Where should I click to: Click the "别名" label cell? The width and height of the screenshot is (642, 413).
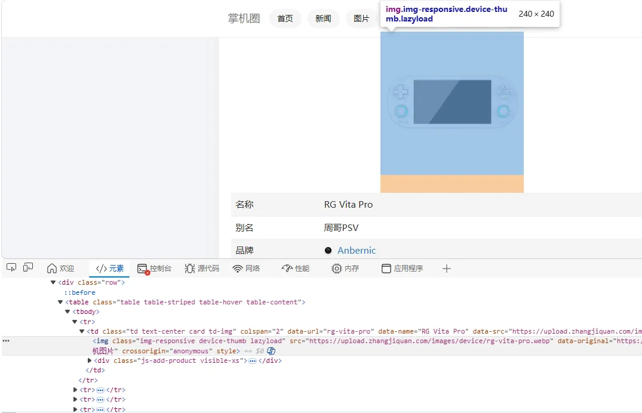click(x=244, y=228)
